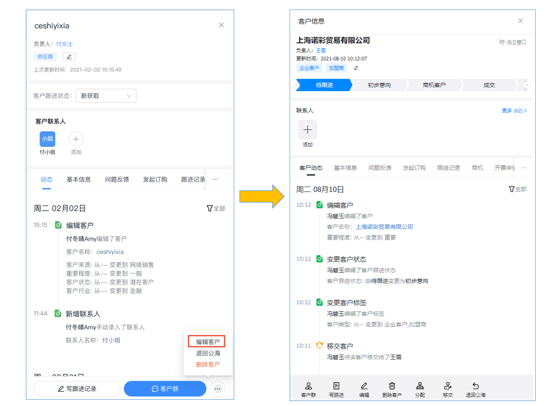552x406 pixels.
Task: Edit tags with pencil icon beside 加盟商
Action: coord(356,68)
